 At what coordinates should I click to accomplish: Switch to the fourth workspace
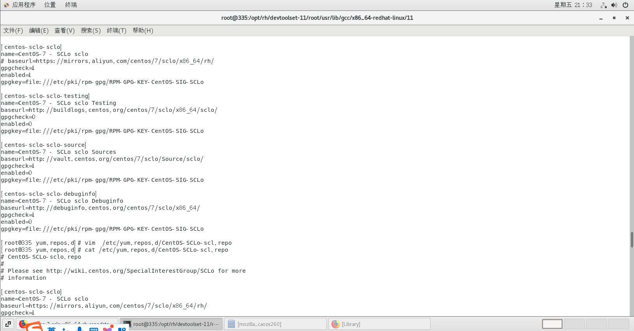619,324
